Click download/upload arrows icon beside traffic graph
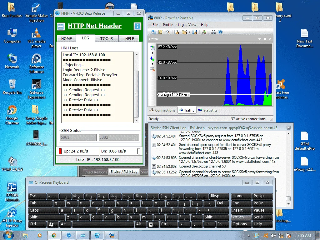The image size is (320, 240). coord(152,59)
